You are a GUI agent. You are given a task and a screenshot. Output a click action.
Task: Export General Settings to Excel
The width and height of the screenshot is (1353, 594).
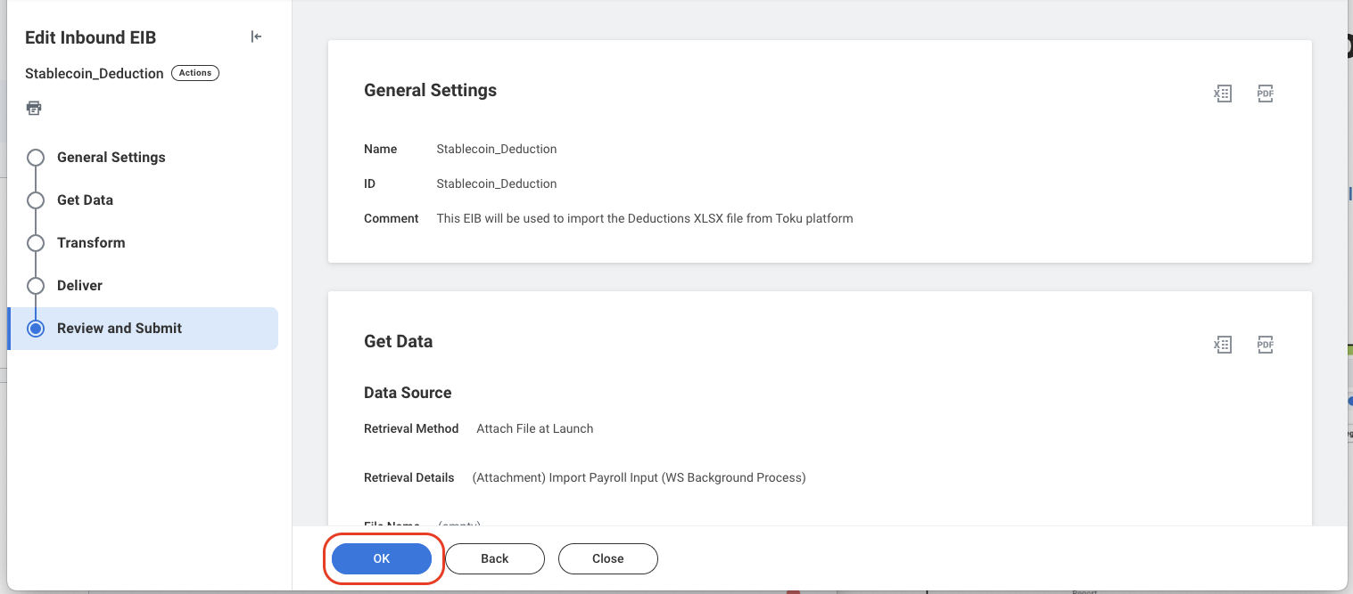coord(1223,94)
